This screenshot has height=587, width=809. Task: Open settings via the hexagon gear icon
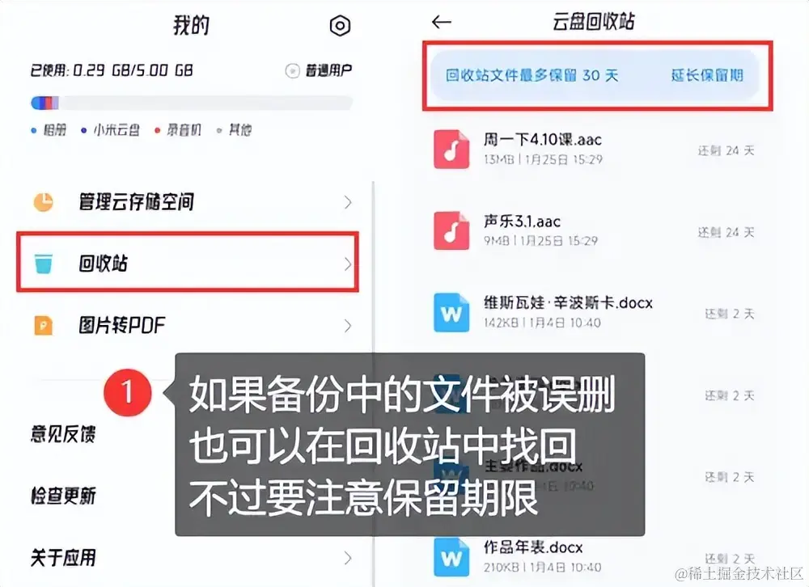click(x=340, y=25)
